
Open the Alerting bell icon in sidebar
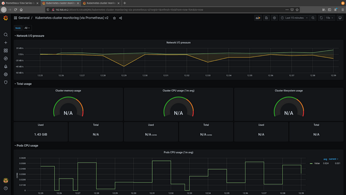click(6, 67)
